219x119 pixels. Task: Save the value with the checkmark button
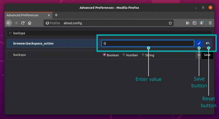(x=199, y=43)
